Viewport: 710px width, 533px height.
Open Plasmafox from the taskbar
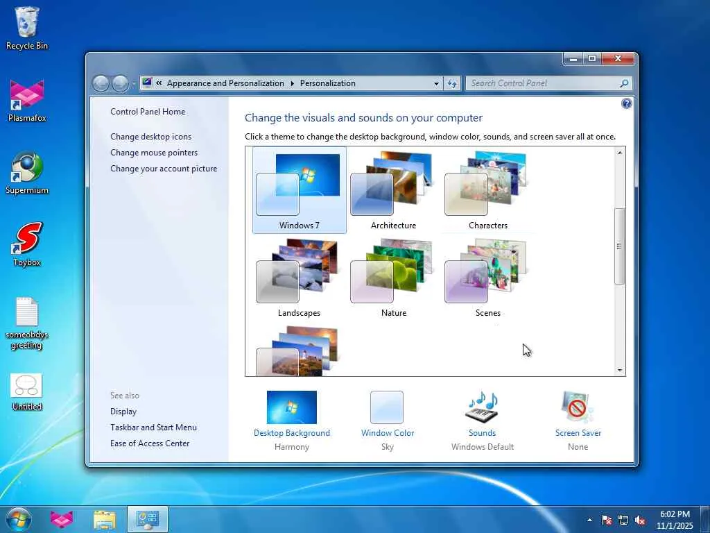pyautogui.click(x=62, y=519)
